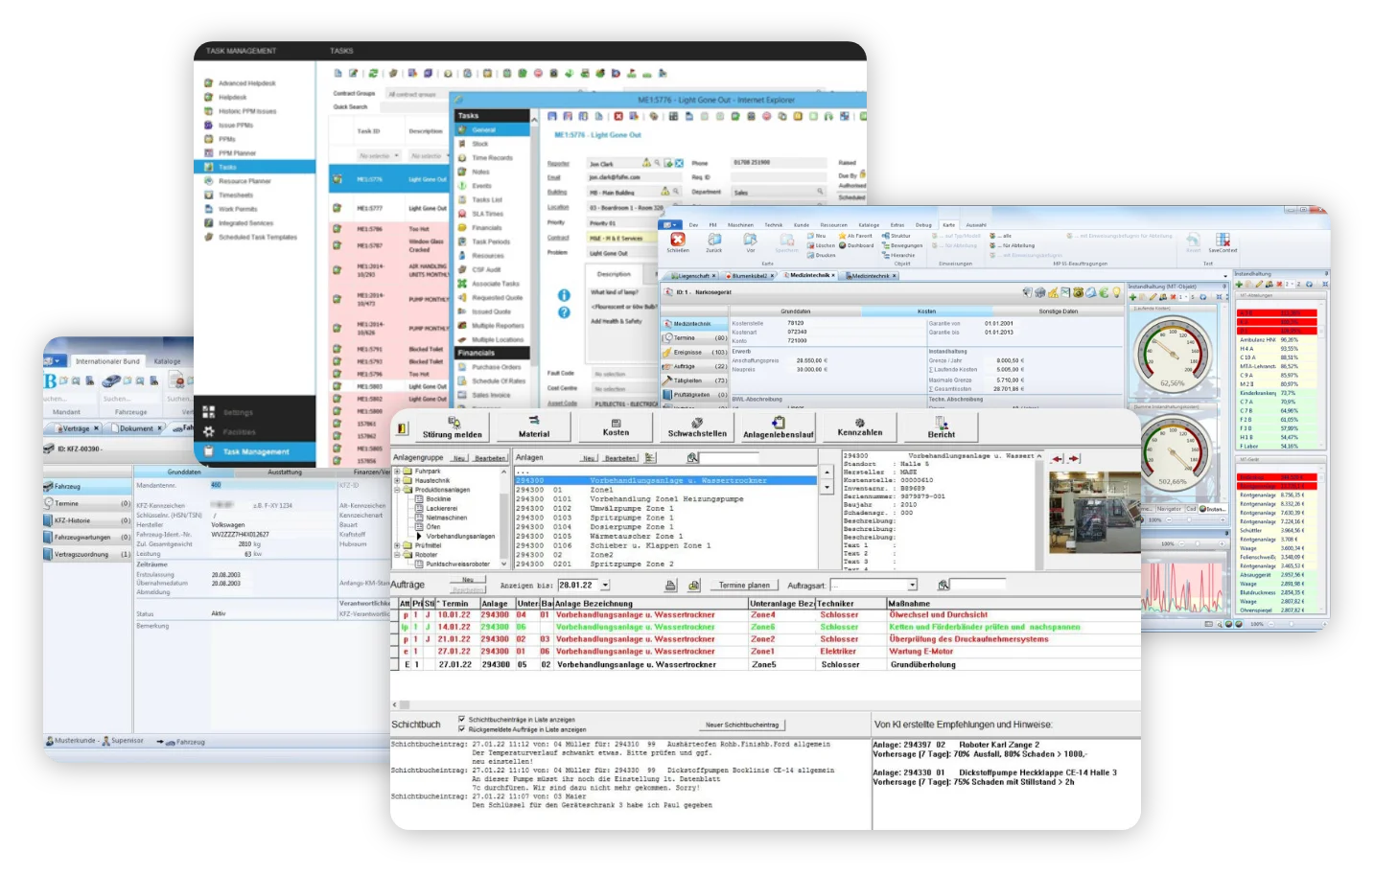
Task: Collapse the Produktionsanlagen tree node
Action: 397,490
